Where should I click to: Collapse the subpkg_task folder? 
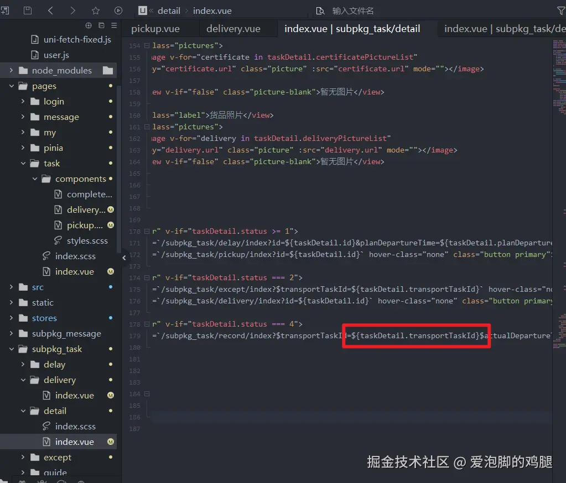point(11,349)
